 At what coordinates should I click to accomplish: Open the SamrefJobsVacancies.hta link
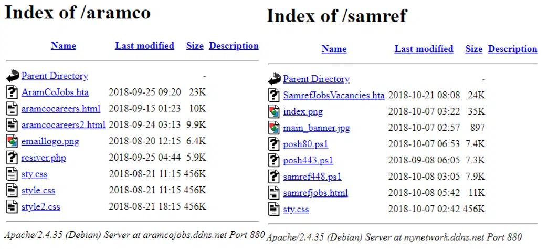coord(334,95)
